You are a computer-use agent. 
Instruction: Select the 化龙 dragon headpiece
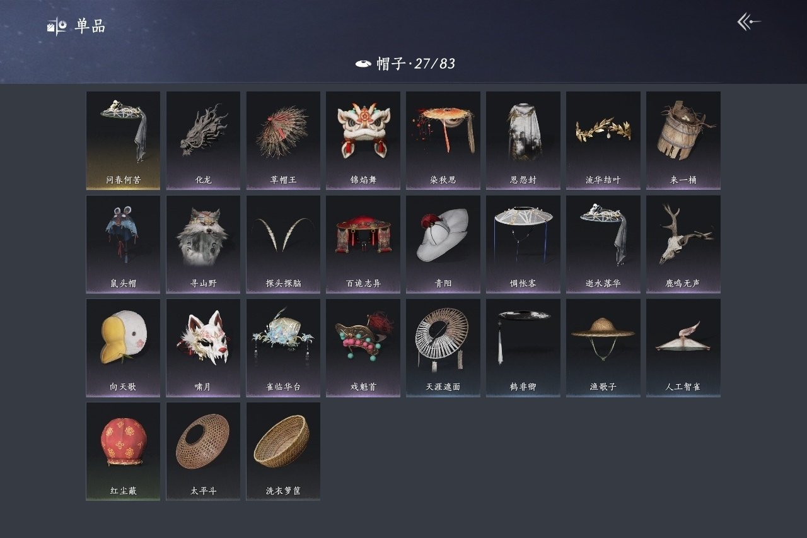pyautogui.click(x=203, y=140)
